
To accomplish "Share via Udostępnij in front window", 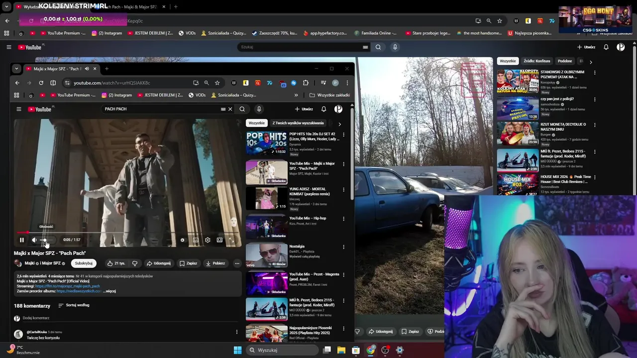I will [159, 263].
